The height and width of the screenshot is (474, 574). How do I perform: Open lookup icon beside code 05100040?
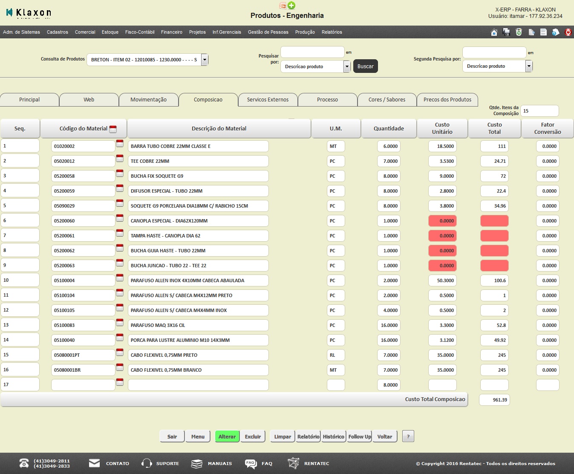pyautogui.click(x=120, y=337)
